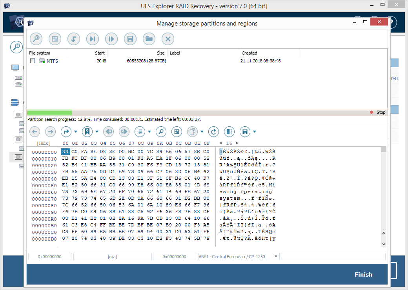Click the X cancel icon in top toolbar
Viewport: 408px width, 290px height.
pyautogui.click(x=168, y=39)
